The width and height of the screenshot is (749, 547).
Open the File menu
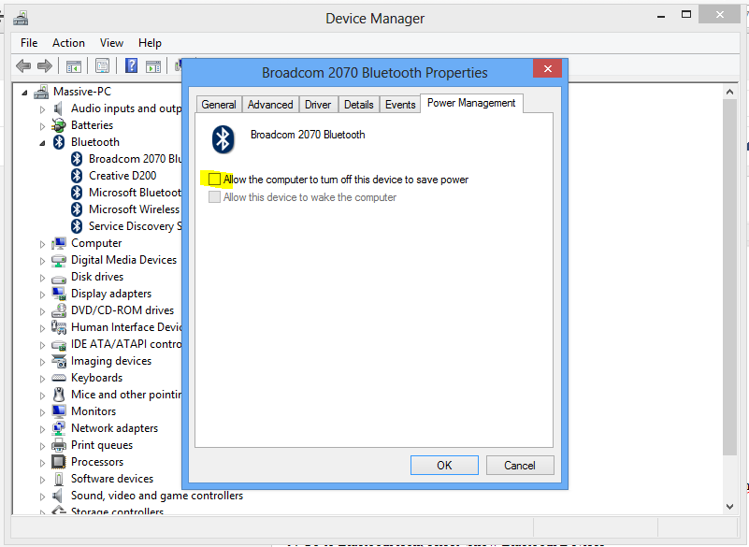pos(29,43)
